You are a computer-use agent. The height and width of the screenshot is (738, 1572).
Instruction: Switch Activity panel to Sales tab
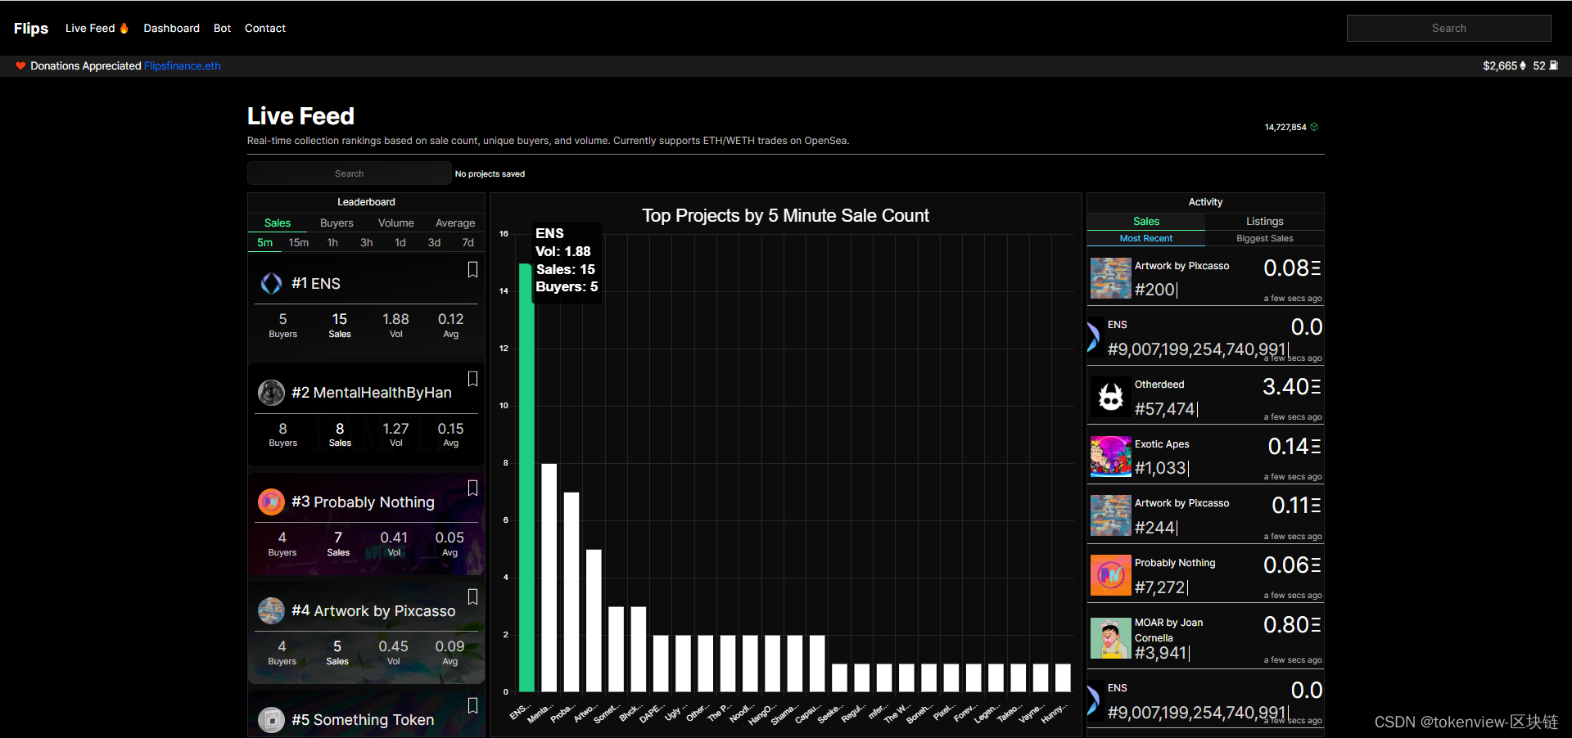1146,221
